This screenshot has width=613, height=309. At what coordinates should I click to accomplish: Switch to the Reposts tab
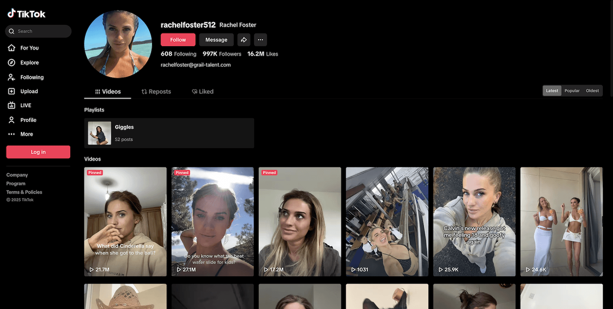[156, 92]
